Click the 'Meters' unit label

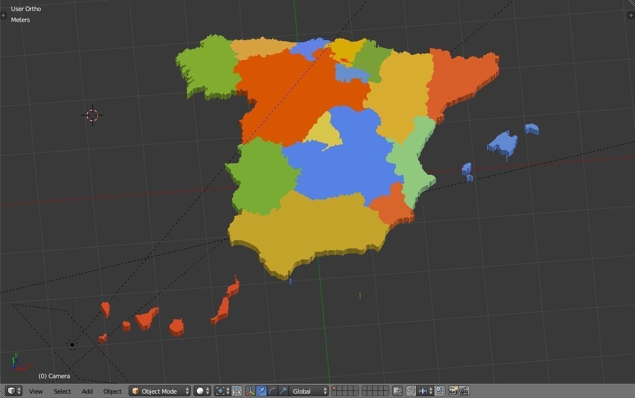click(20, 19)
